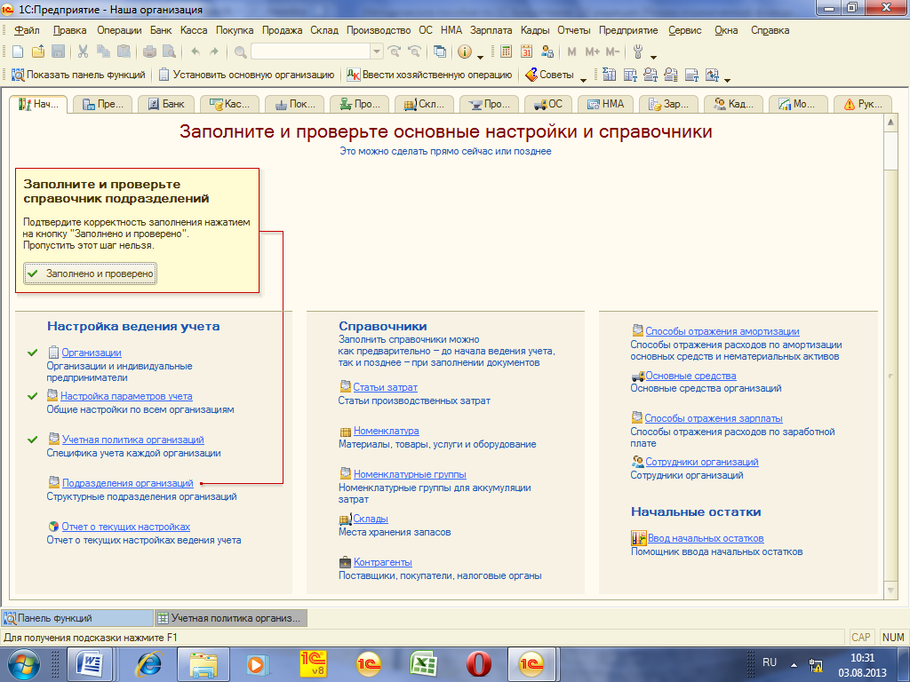Click the user with lock icon
910x682 pixels.
tap(547, 52)
